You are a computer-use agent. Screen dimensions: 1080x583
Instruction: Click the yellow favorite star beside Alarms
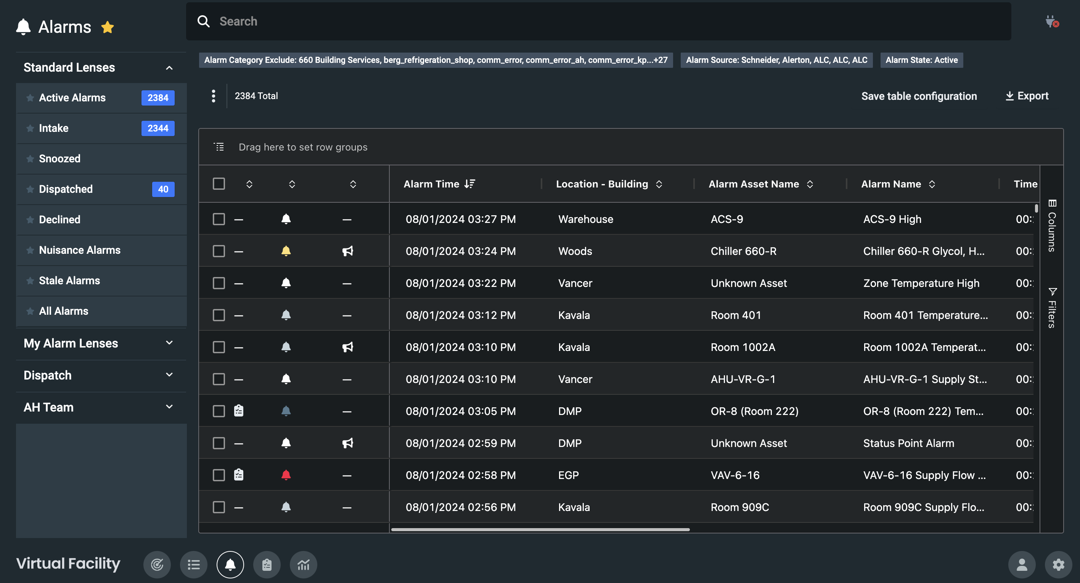tap(107, 27)
